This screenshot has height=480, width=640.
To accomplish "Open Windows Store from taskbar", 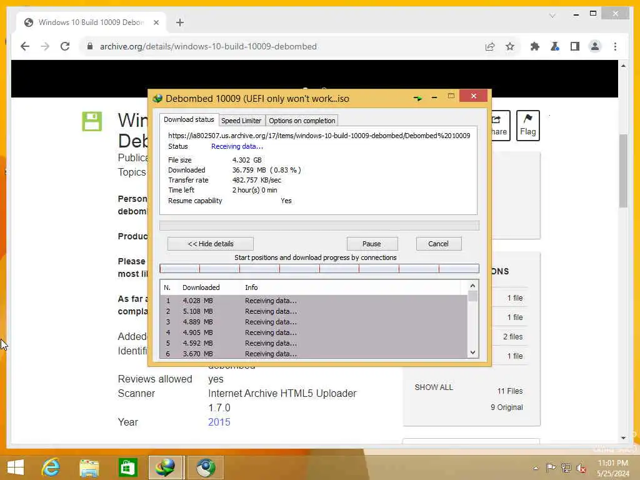I will (127, 467).
